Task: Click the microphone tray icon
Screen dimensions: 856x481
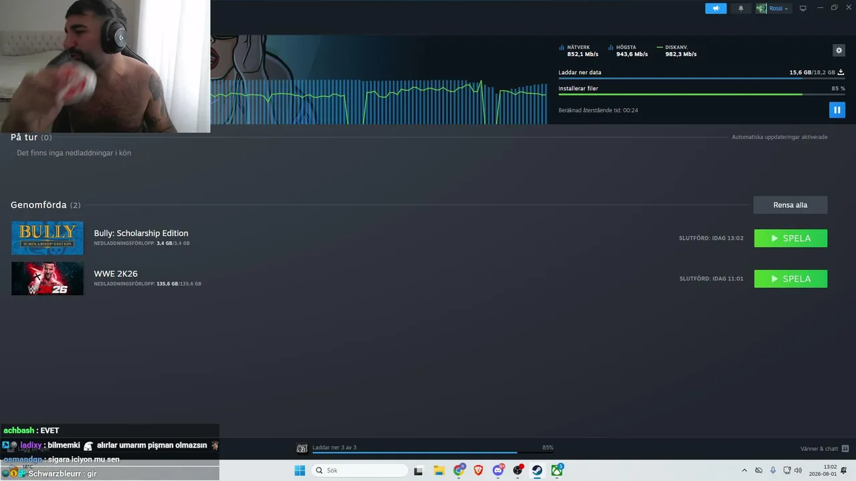Action: pos(773,470)
